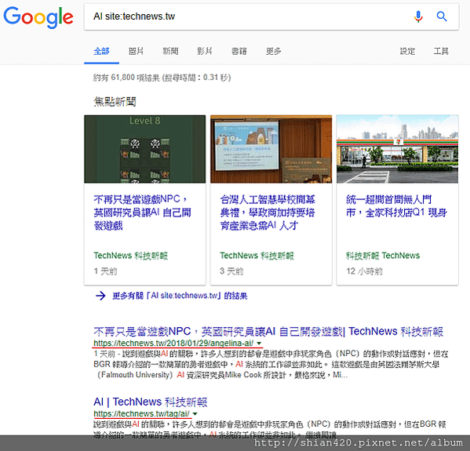Start voice search with microphone icon
The width and height of the screenshot is (470, 451).
pyautogui.click(x=418, y=16)
